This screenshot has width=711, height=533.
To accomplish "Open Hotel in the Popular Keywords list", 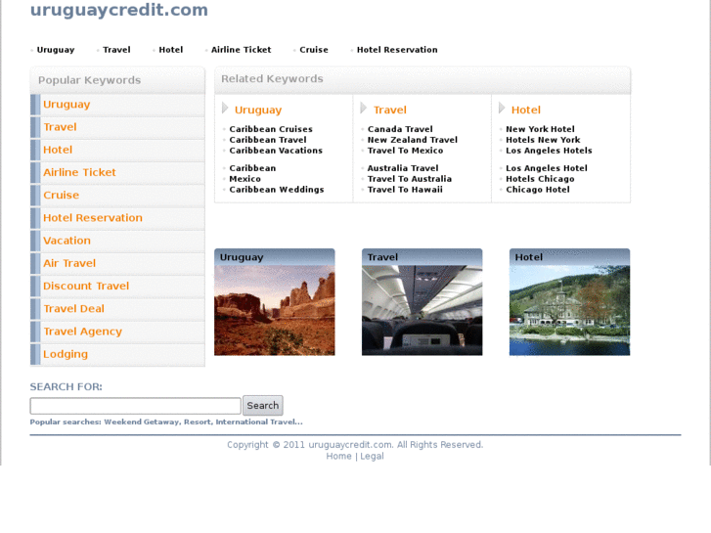I will click(58, 150).
